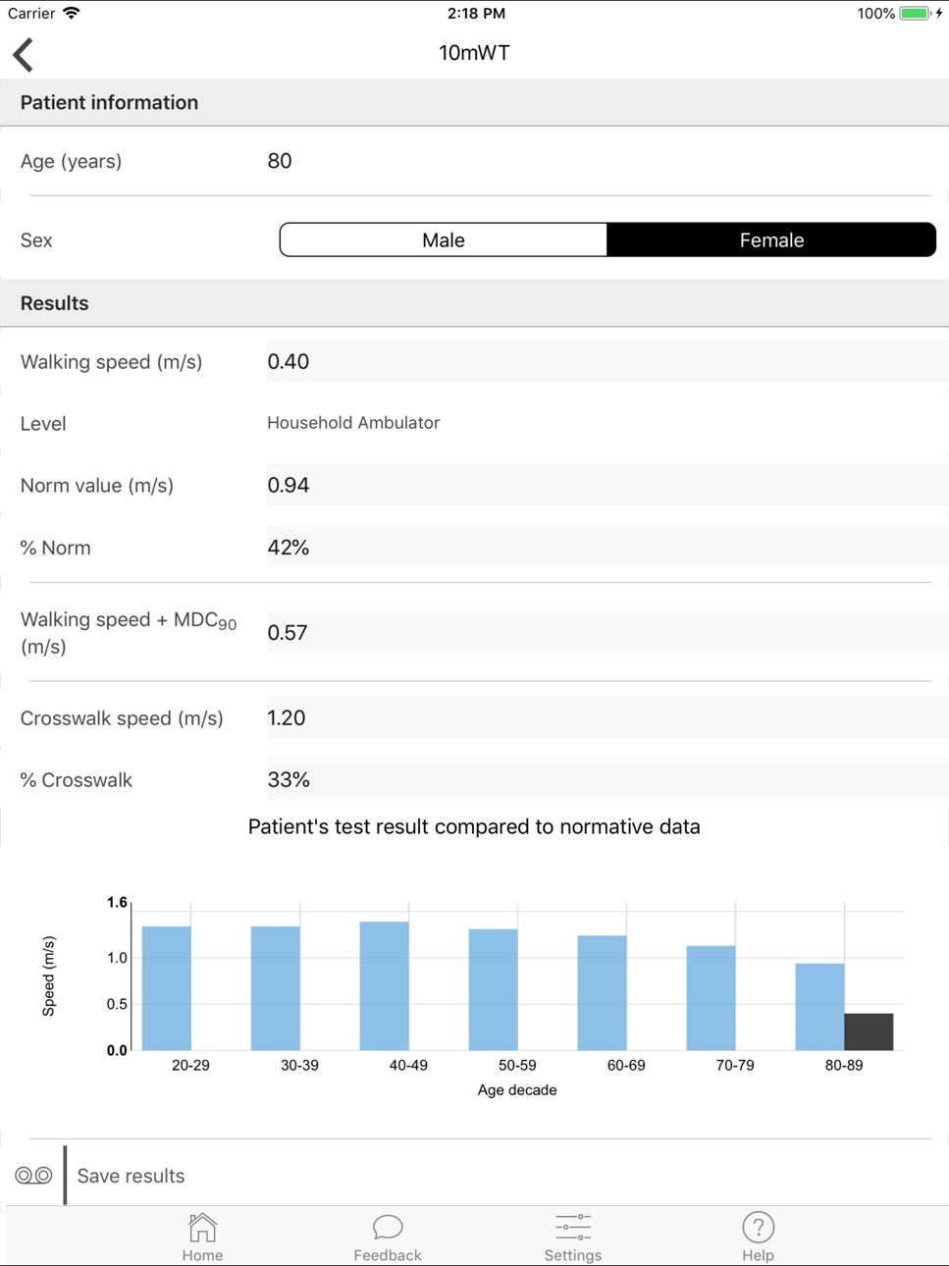Tap the Crosswalk speed 1.20 field
Image resolution: width=949 pixels, height=1266 pixels.
tap(607, 717)
